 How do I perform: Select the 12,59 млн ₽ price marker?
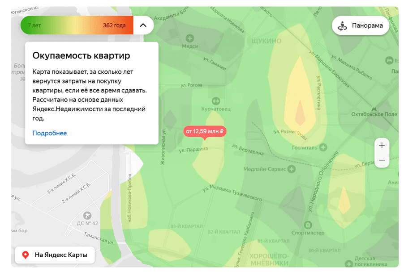(205, 131)
